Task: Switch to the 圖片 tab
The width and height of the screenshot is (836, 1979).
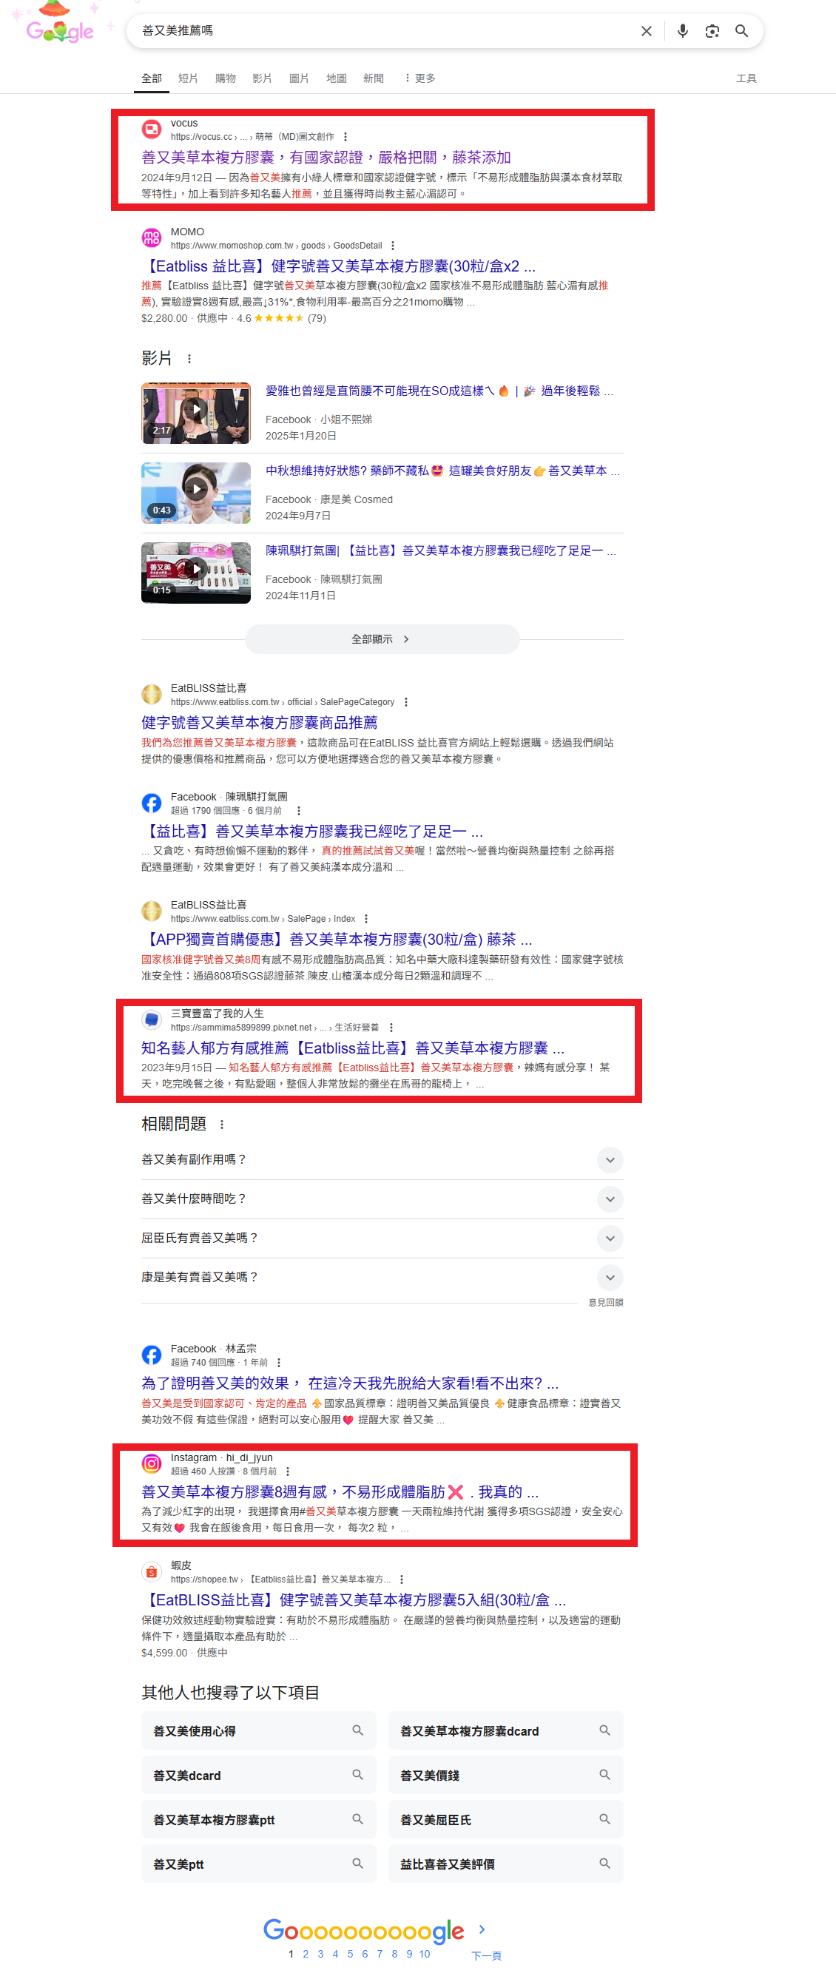Action: (x=299, y=78)
